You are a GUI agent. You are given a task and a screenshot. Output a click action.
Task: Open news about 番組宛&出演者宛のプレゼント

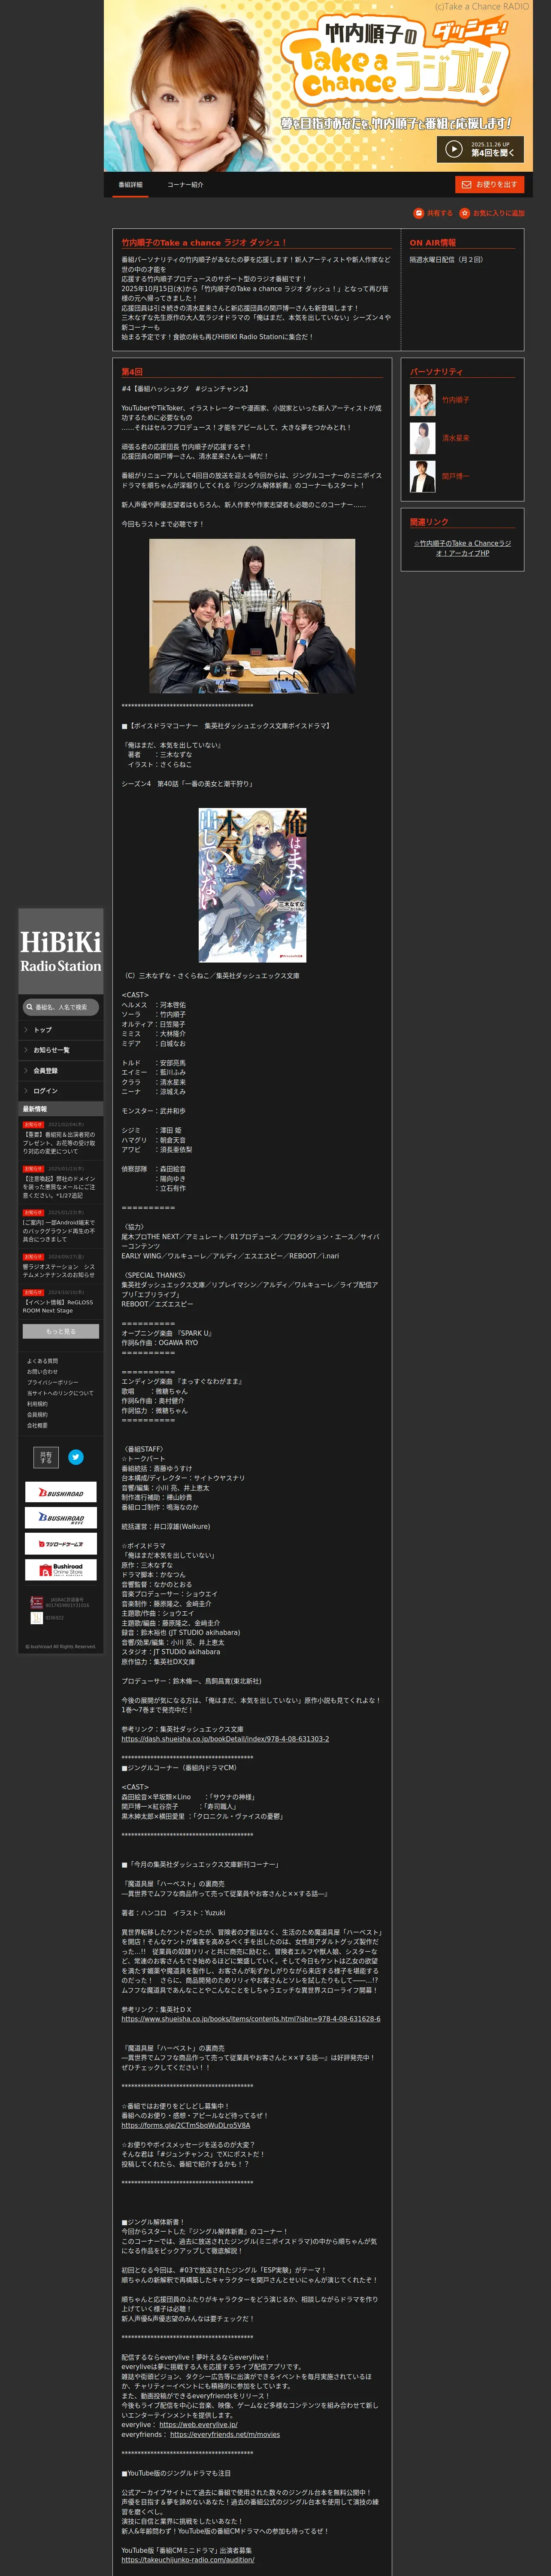click(x=60, y=1138)
